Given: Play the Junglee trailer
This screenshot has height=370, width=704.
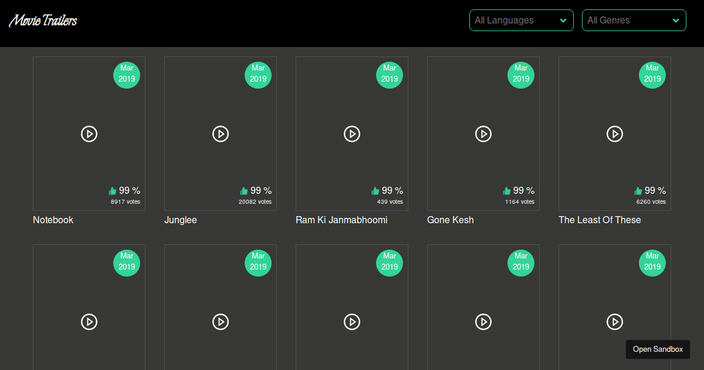Looking at the screenshot, I should tap(221, 134).
